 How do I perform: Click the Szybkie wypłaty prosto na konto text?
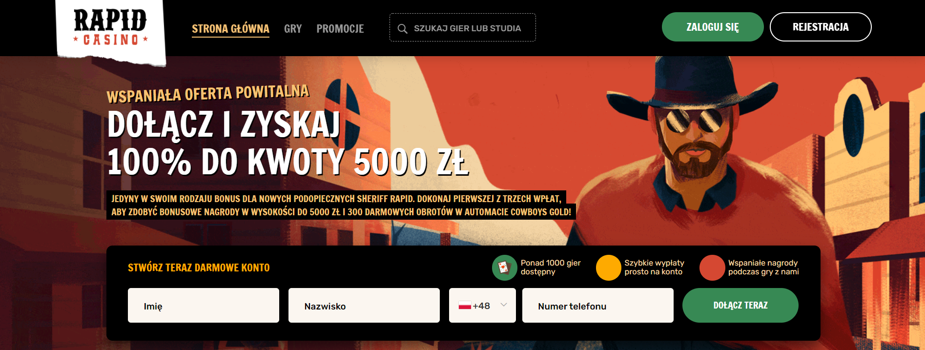(x=654, y=267)
